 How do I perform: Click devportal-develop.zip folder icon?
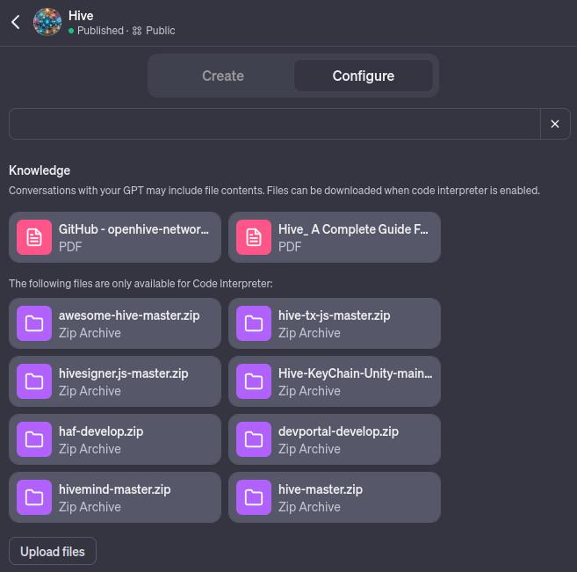point(254,439)
